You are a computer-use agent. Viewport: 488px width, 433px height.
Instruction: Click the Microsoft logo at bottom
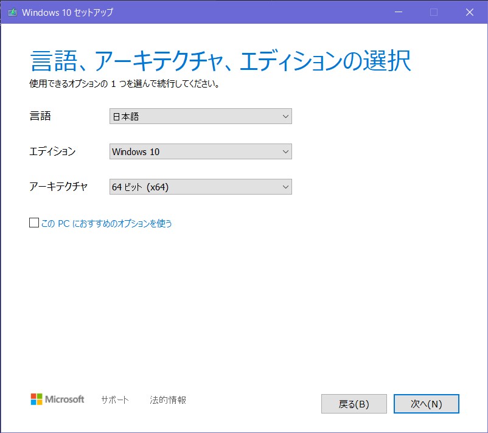coord(58,399)
